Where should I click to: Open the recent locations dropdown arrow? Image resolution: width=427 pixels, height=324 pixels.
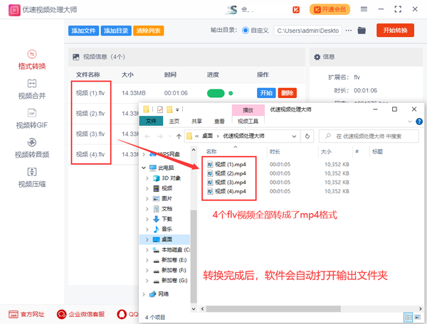coord(170,136)
